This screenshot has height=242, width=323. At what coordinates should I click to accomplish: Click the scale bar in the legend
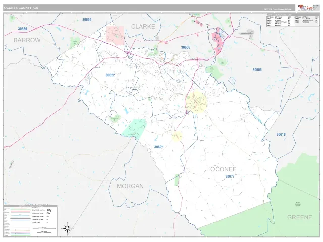tap(44, 228)
